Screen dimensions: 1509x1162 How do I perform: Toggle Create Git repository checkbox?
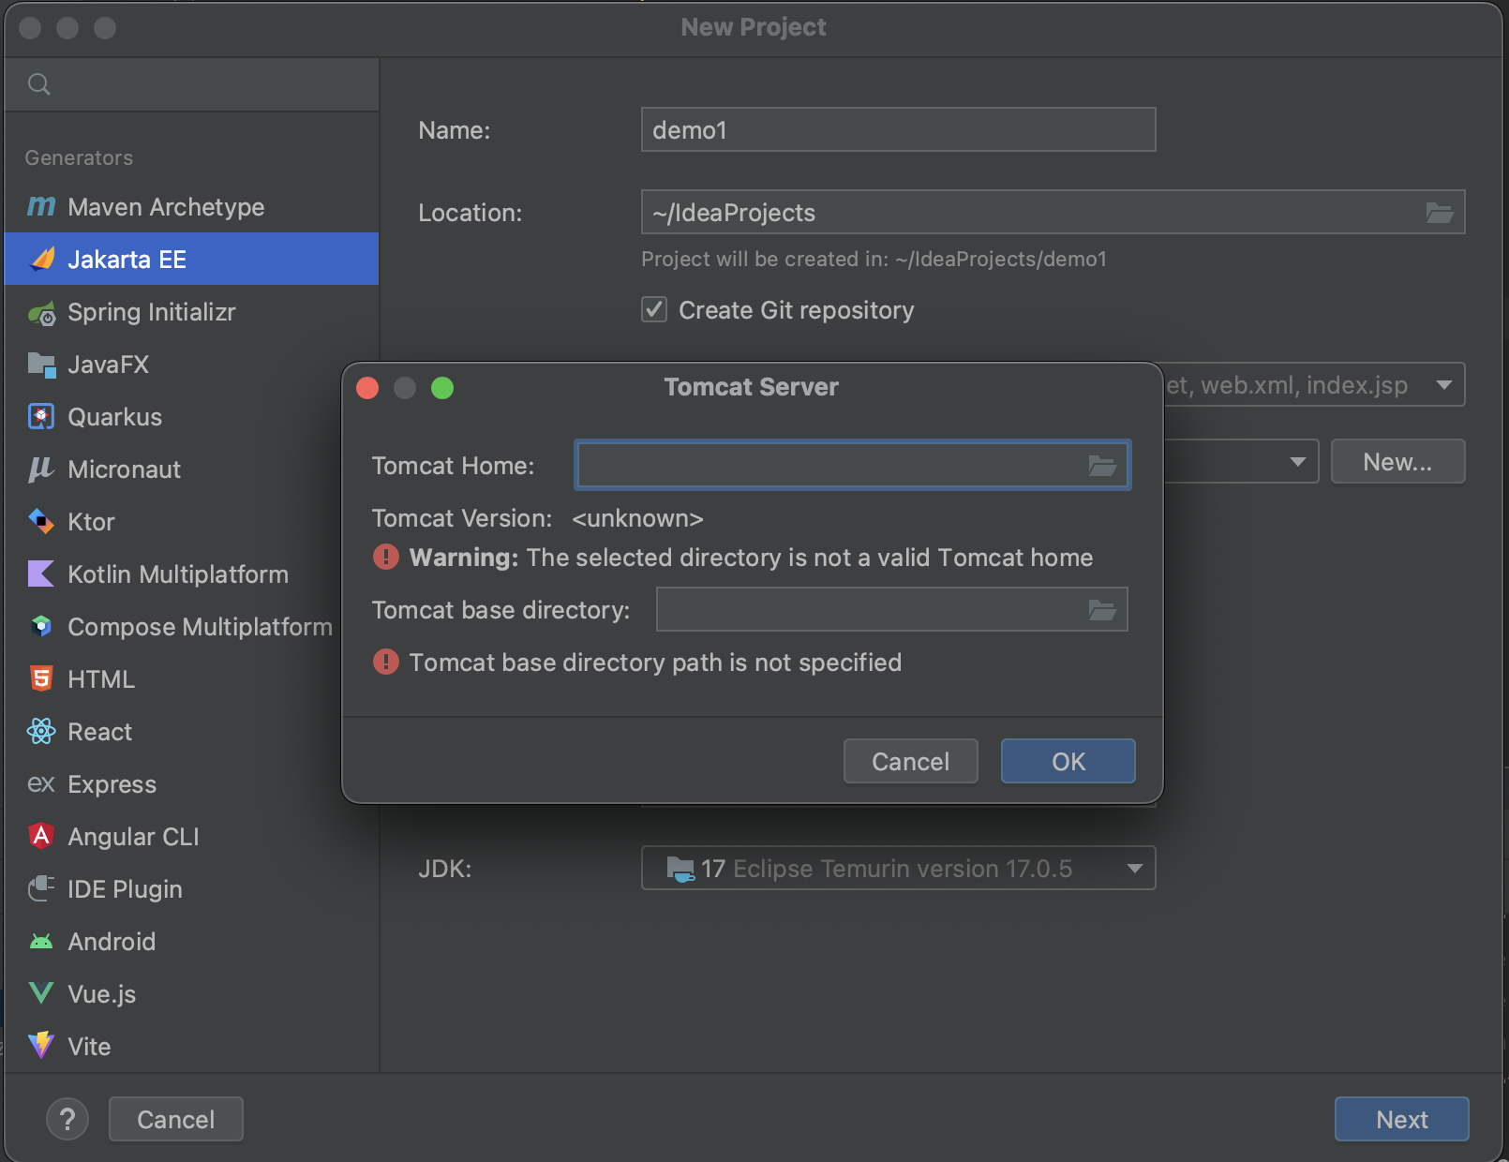[654, 309]
